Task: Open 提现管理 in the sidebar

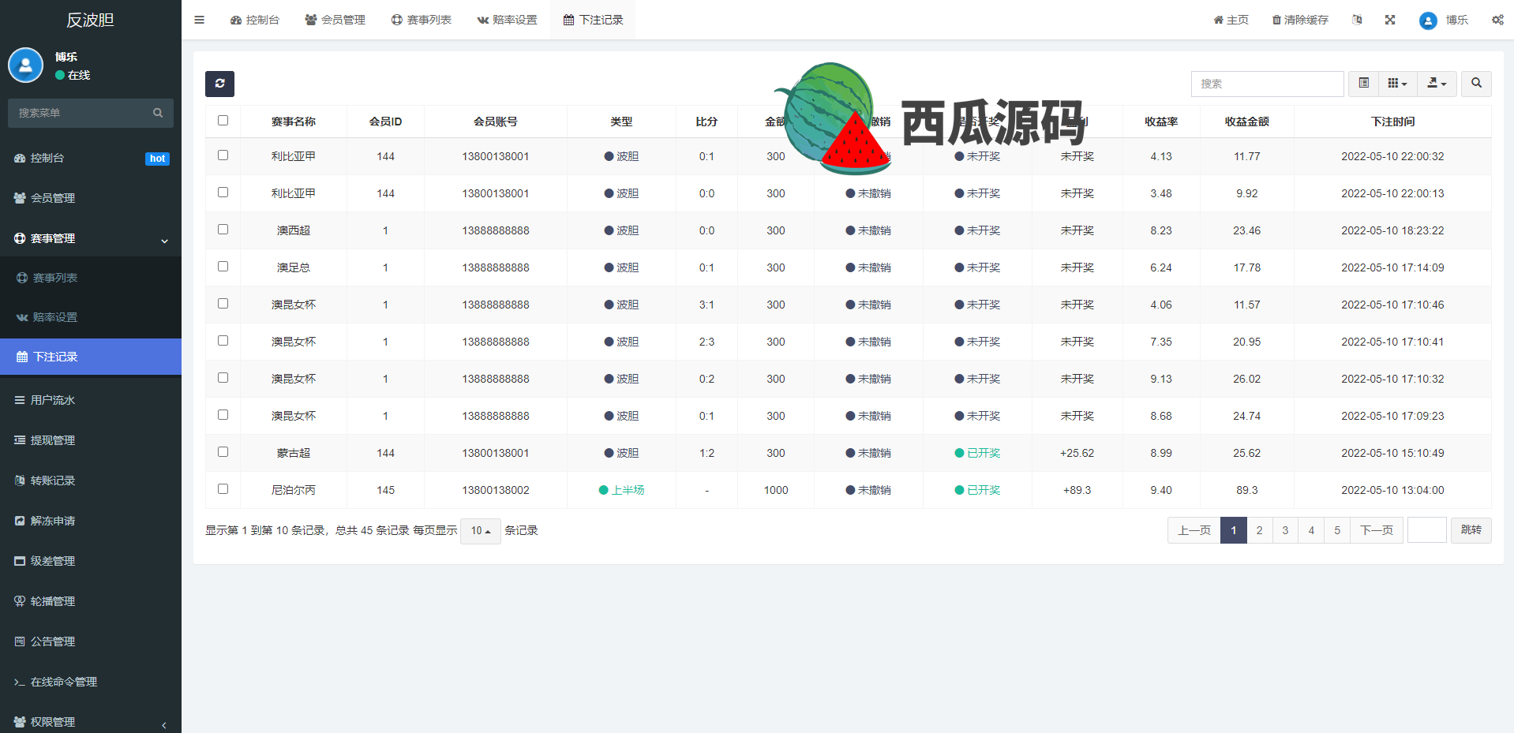Action: click(91, 440)
